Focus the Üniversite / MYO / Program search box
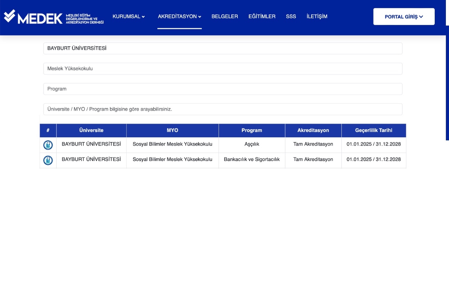 [x=223, y=109]
